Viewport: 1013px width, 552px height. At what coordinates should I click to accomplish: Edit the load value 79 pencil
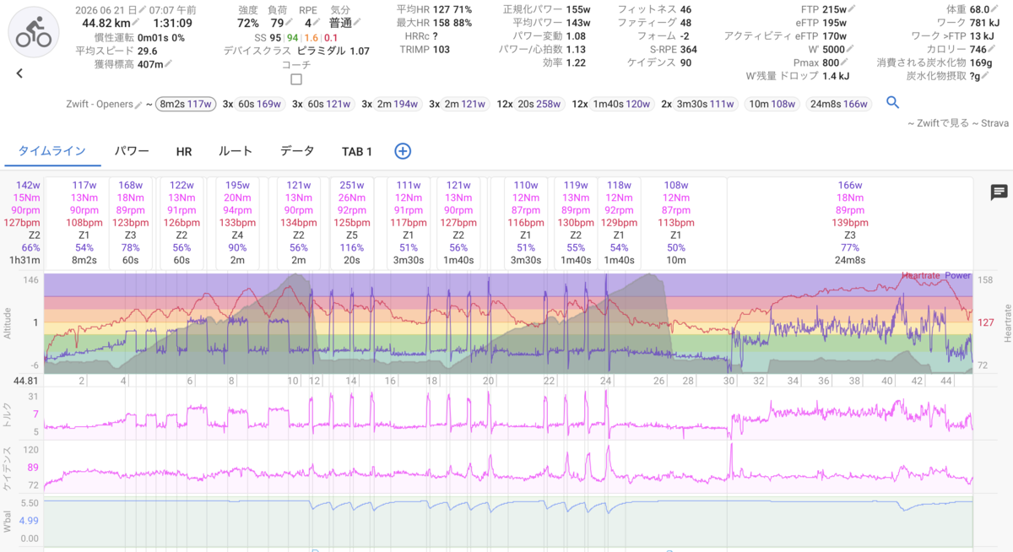tap(290, 24)
